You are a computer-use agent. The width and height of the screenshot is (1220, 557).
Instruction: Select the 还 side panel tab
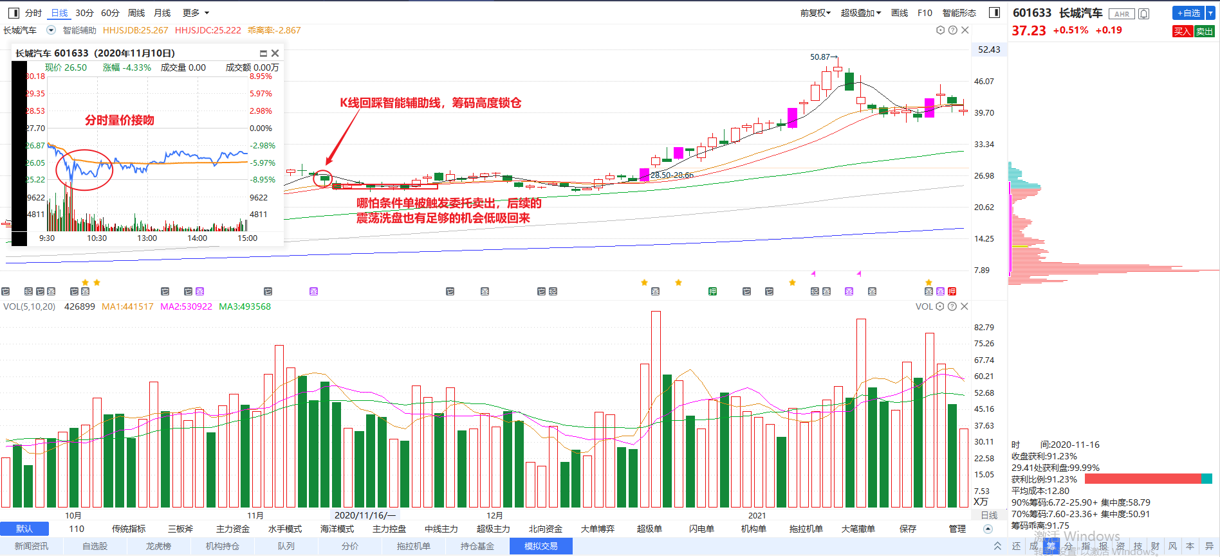(x=1016, y=546)
